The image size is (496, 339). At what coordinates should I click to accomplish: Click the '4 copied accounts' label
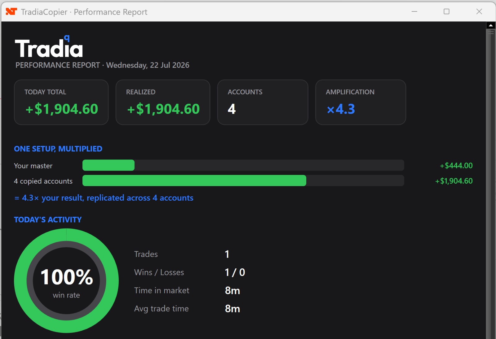point(43,181)
